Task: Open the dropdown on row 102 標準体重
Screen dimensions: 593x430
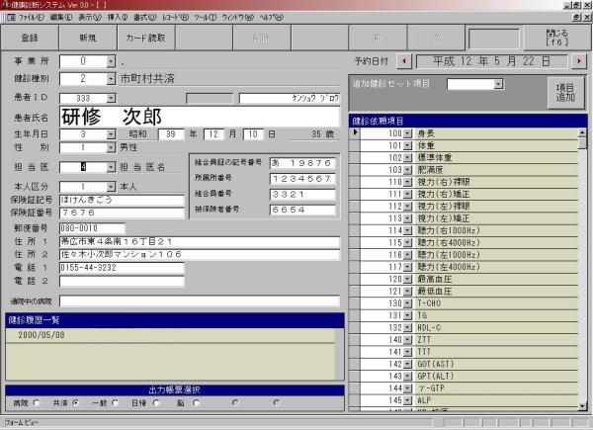Action: pyautogui.click(x=407, y=157)
